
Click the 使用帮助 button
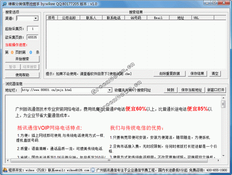22,75
